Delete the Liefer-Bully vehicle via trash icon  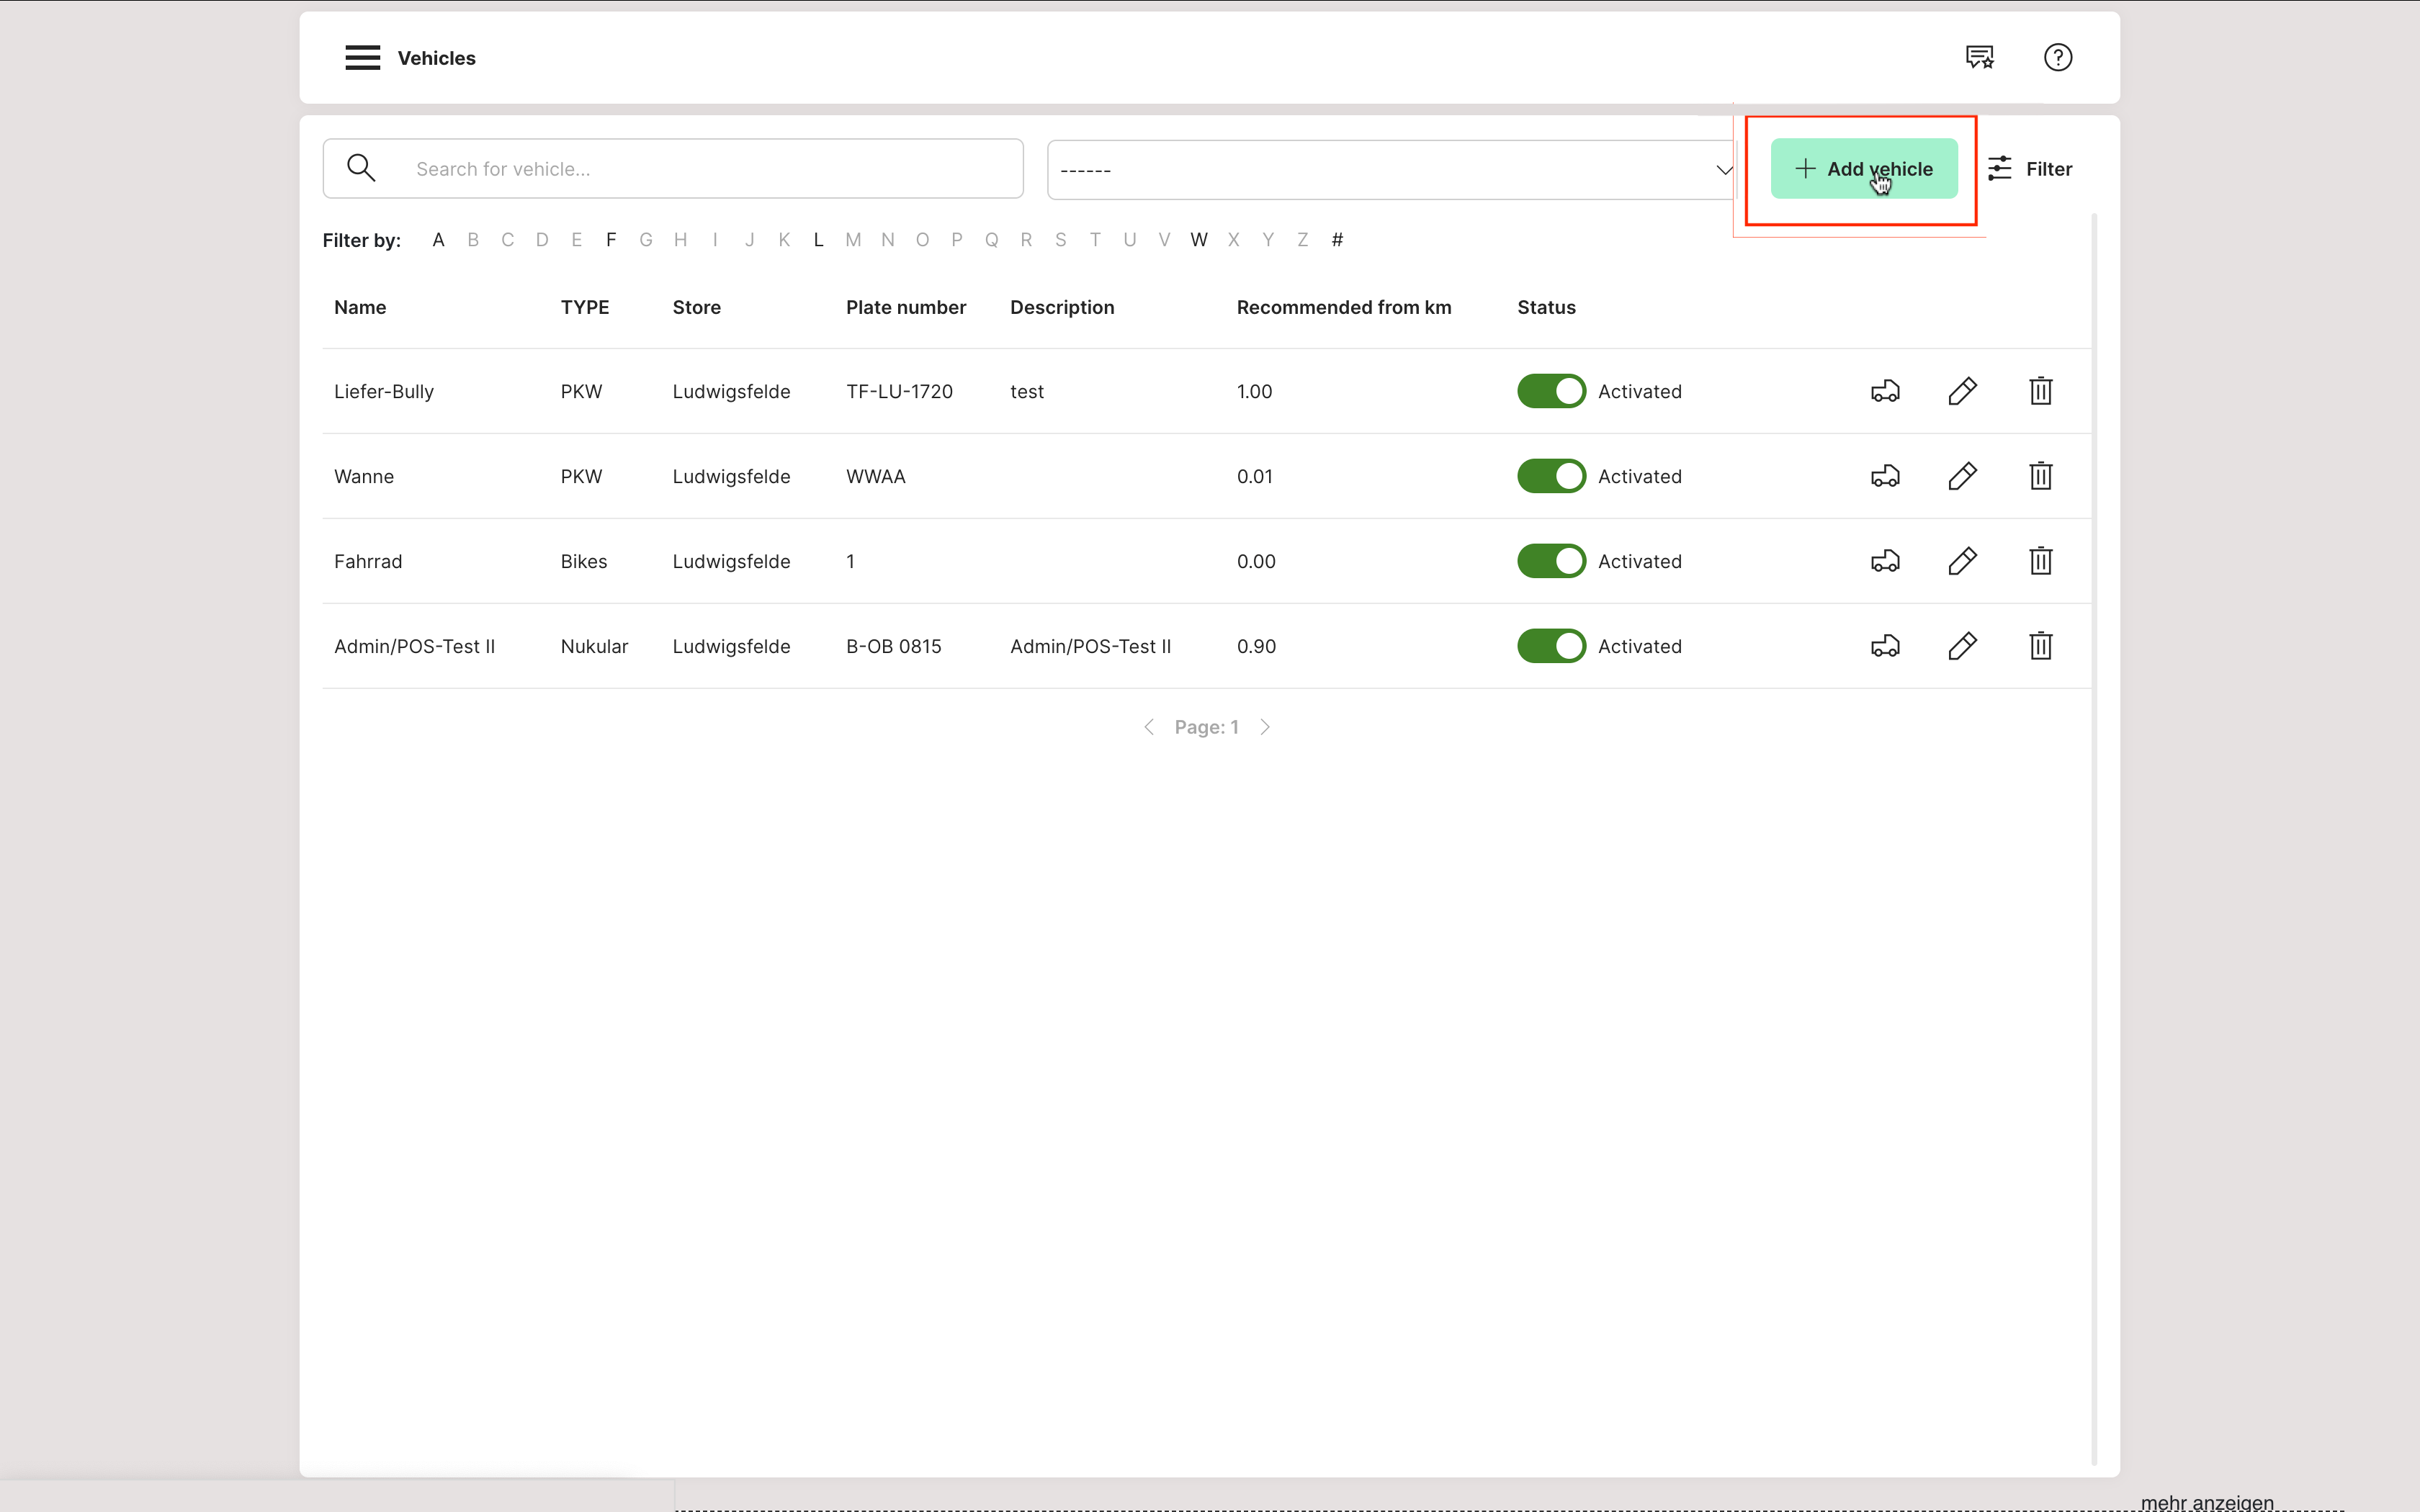tap(2040, 391)
